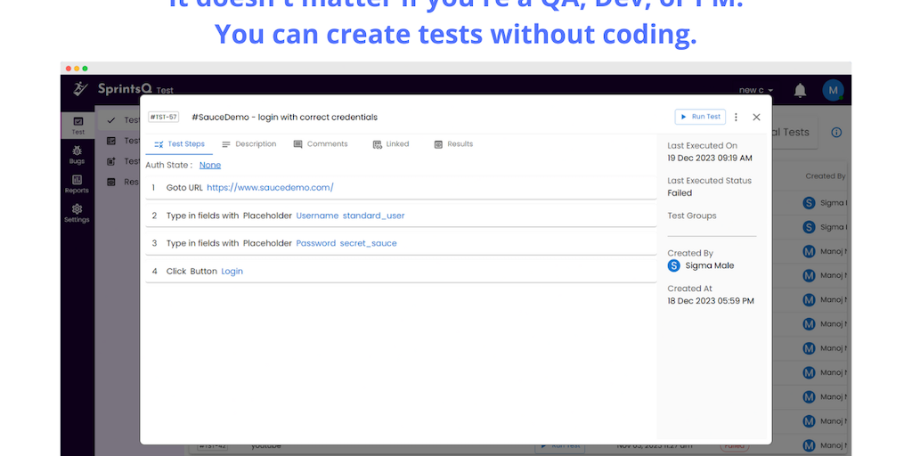Click the info icon near Tests
Image resolution: width=912 pixels, height=456 pixels.
[x=836, y=132]
